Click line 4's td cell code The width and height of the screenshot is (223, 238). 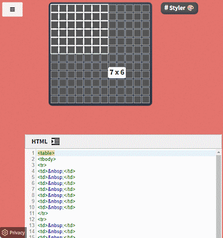tap(56, 171)
